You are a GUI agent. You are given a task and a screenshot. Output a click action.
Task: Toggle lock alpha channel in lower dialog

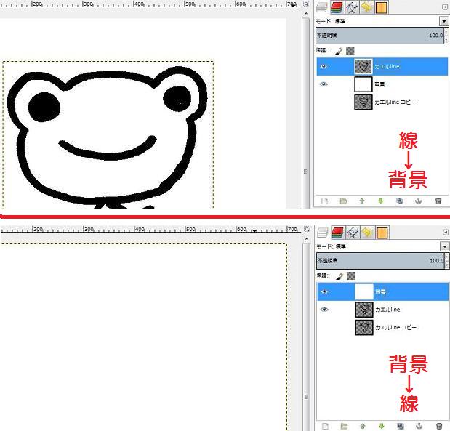pyautogui.click(x=350, y=276)
